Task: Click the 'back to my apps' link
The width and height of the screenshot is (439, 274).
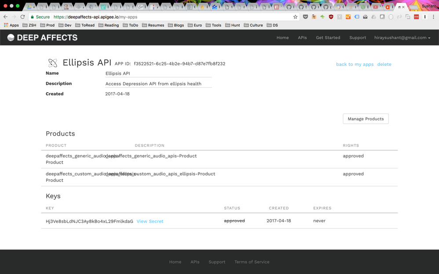Action: 355,64
